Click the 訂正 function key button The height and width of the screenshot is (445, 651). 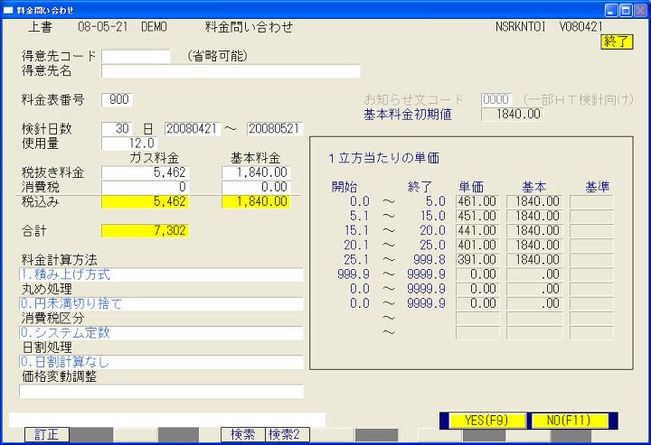coord(46,435)
